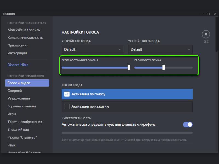
Task: Open the Язык settings
Action: point(11,145)
